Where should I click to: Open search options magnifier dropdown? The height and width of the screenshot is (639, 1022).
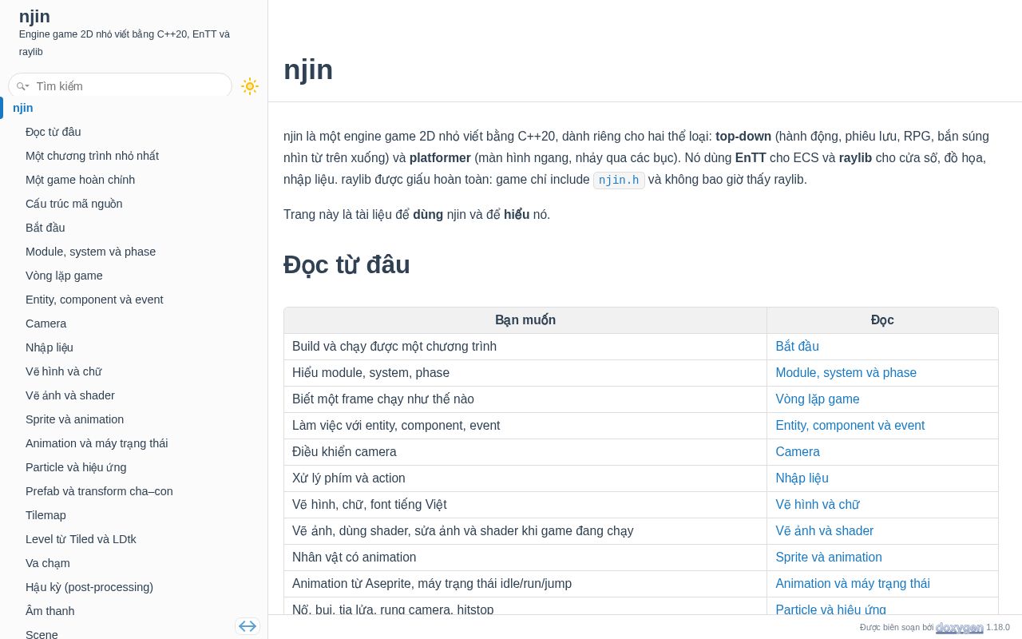tap(23, 86)
